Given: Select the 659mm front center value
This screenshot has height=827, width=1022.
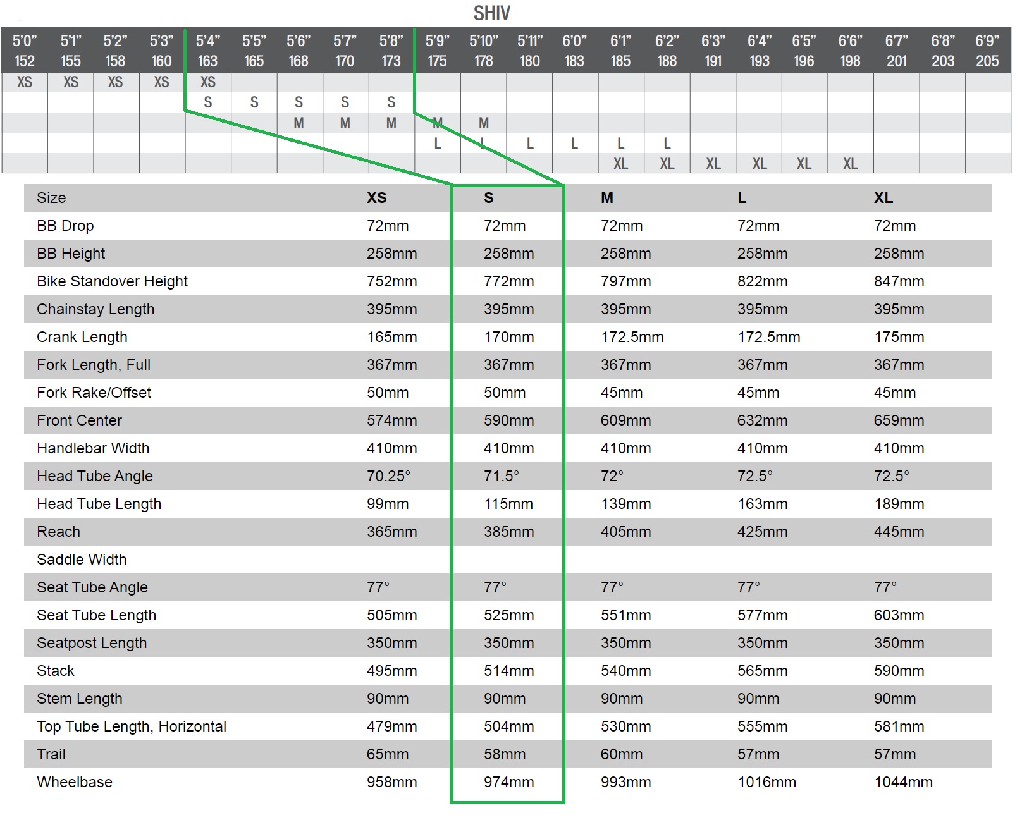Looking at the screenshot, I should 899,420.
